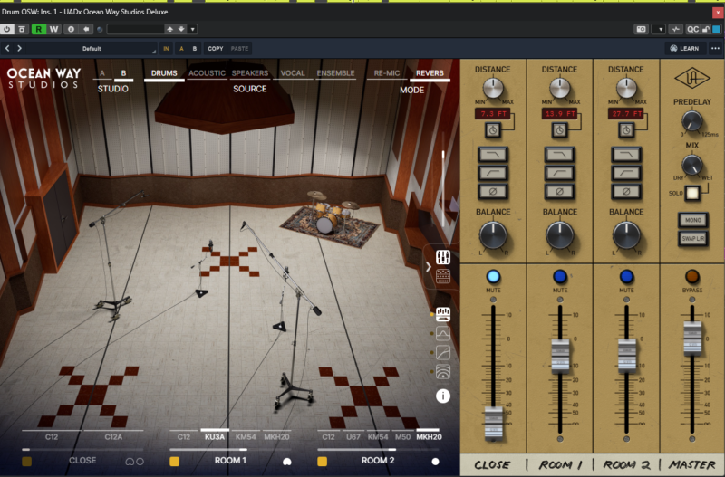Click the host preset name field
This screenshot has width=725, height=477.
pos(135,29)
